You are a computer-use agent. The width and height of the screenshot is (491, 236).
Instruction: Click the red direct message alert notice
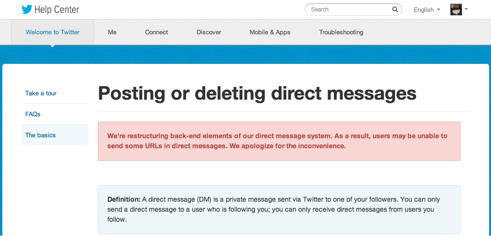[x=279, y=141]
